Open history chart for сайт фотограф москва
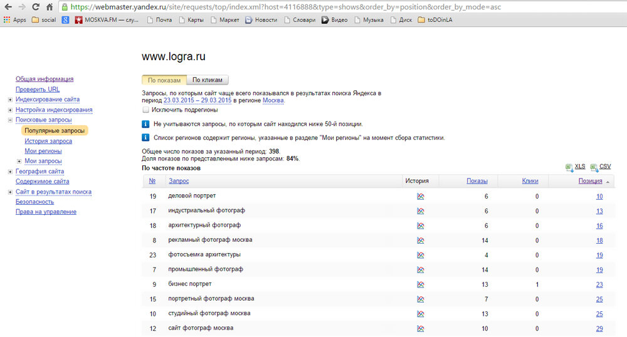This screenshot has width=627, height=337. point(420,329)
